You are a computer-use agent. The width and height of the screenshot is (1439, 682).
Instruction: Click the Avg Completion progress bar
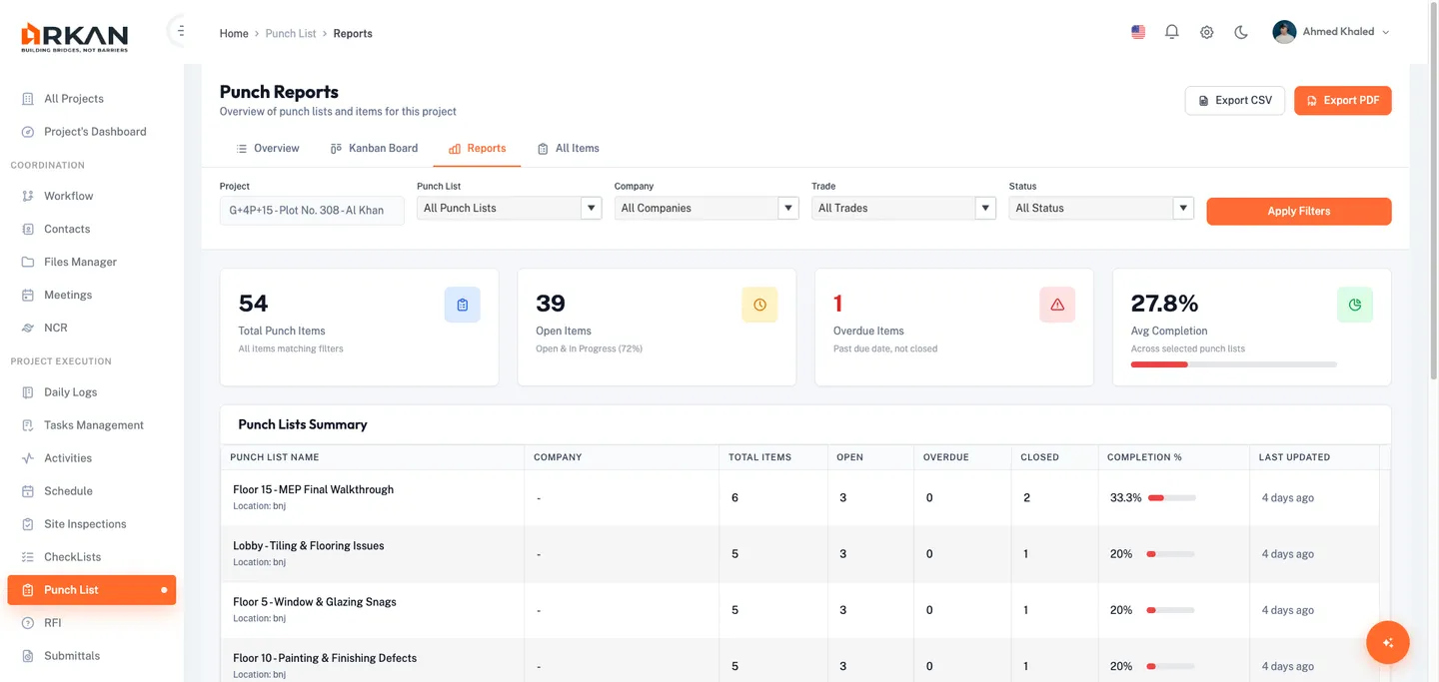point(1233,364)
